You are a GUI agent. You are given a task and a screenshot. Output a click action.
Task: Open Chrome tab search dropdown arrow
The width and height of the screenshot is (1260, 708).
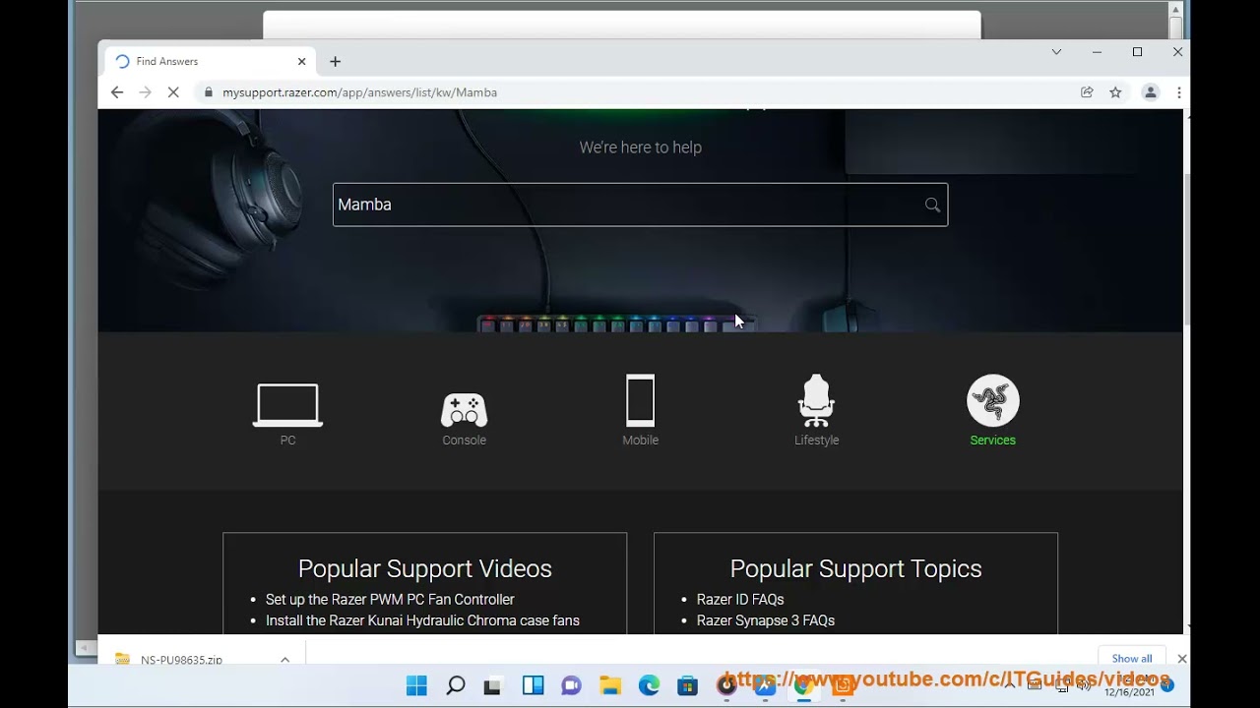1056,52
